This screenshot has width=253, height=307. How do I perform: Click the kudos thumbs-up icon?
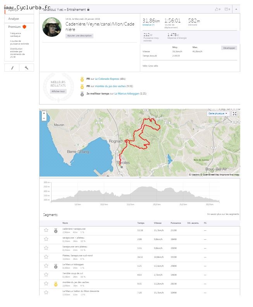[217, 9]
